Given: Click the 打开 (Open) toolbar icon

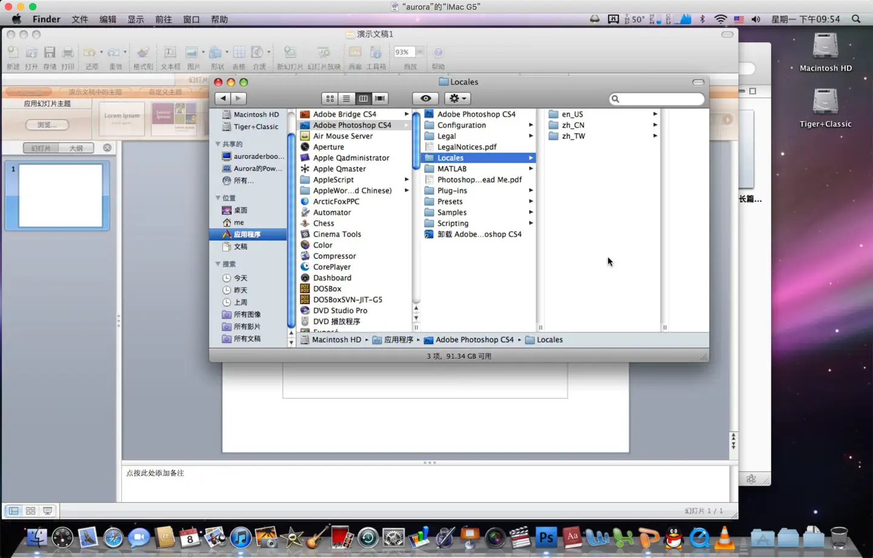Looking at the screenshot, I should [32, 53].
